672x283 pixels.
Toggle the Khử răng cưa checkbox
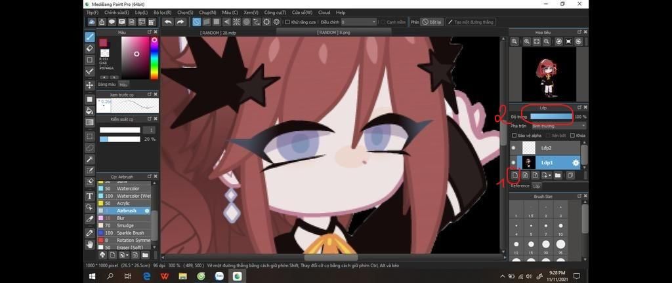[287, 22]
